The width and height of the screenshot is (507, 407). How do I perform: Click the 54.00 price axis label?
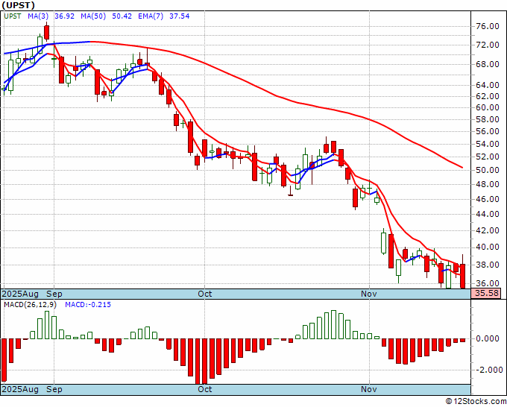click(x=488, y=144)
